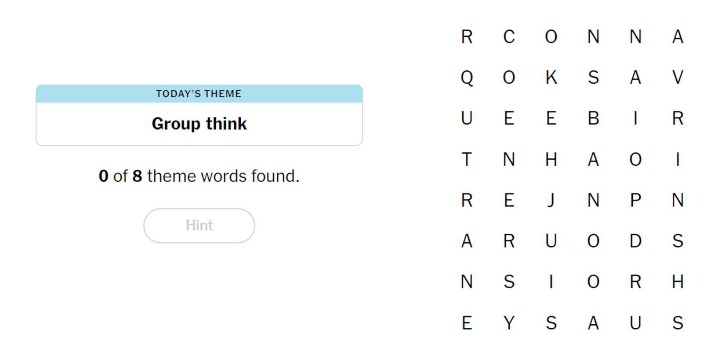Viewport: 725px width, 362px height.
Task: Select the A in the top-right corner
Action: [x=678, y=37]
